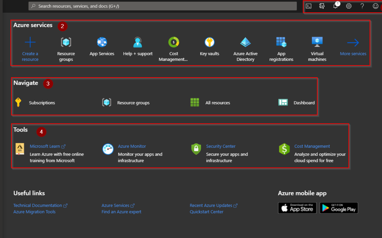Click the Get it on Google Play badge
This screenshot has width=382, height=238.
[339, 208]
